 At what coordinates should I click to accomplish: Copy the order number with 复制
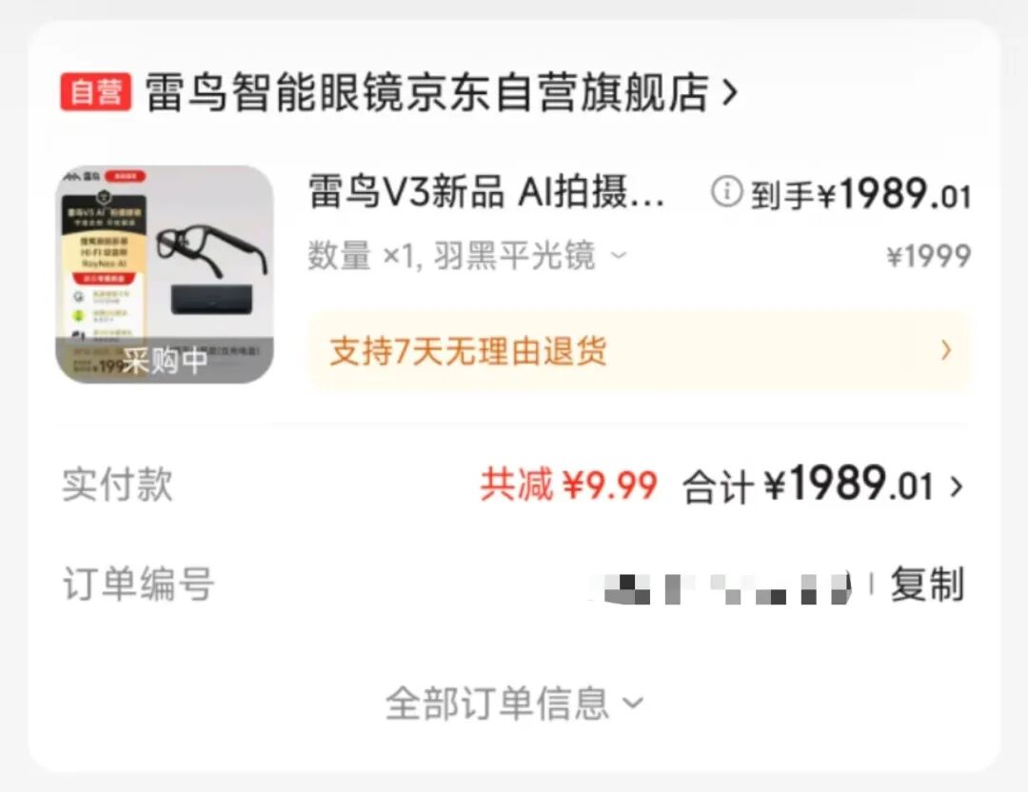pyautogui.click(x=926, y=584)
